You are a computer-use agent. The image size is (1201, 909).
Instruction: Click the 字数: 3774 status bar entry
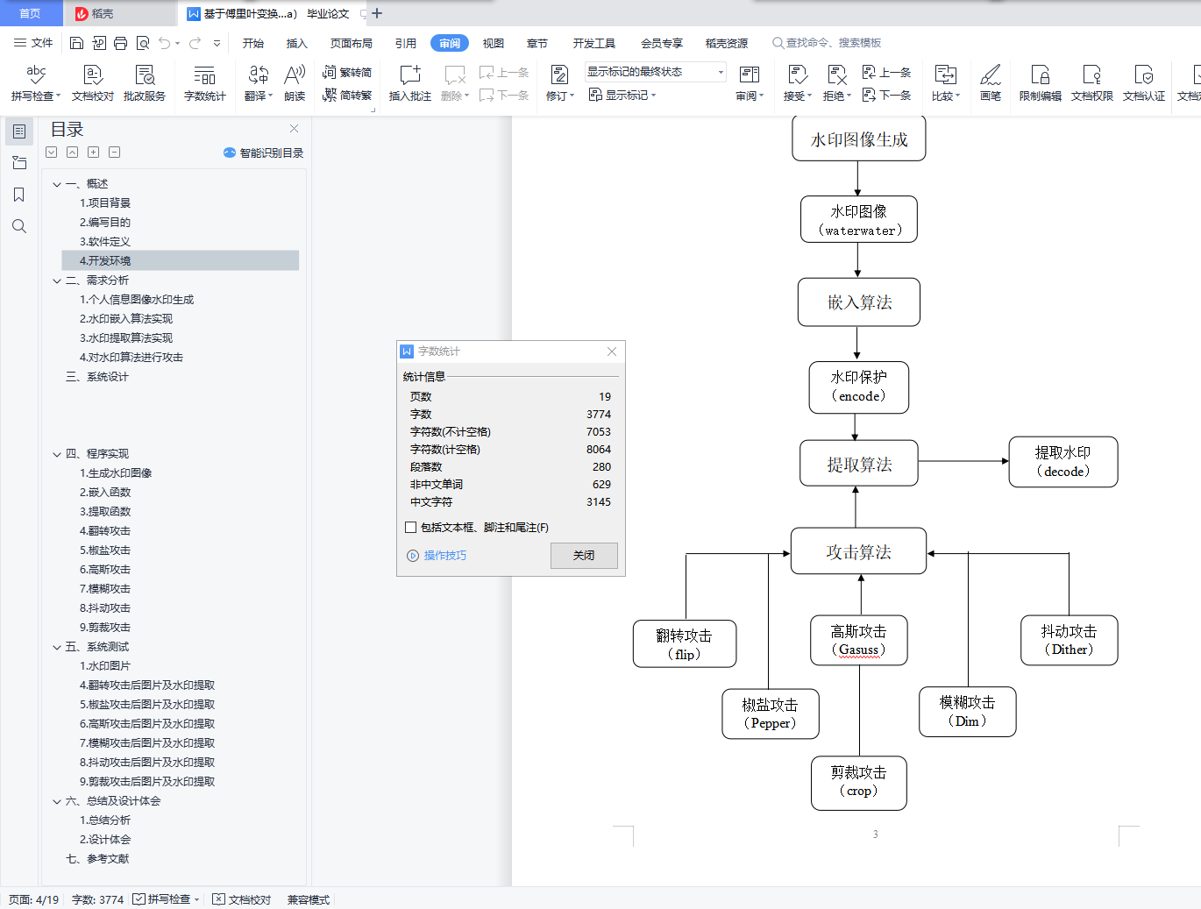click(97, 899)
